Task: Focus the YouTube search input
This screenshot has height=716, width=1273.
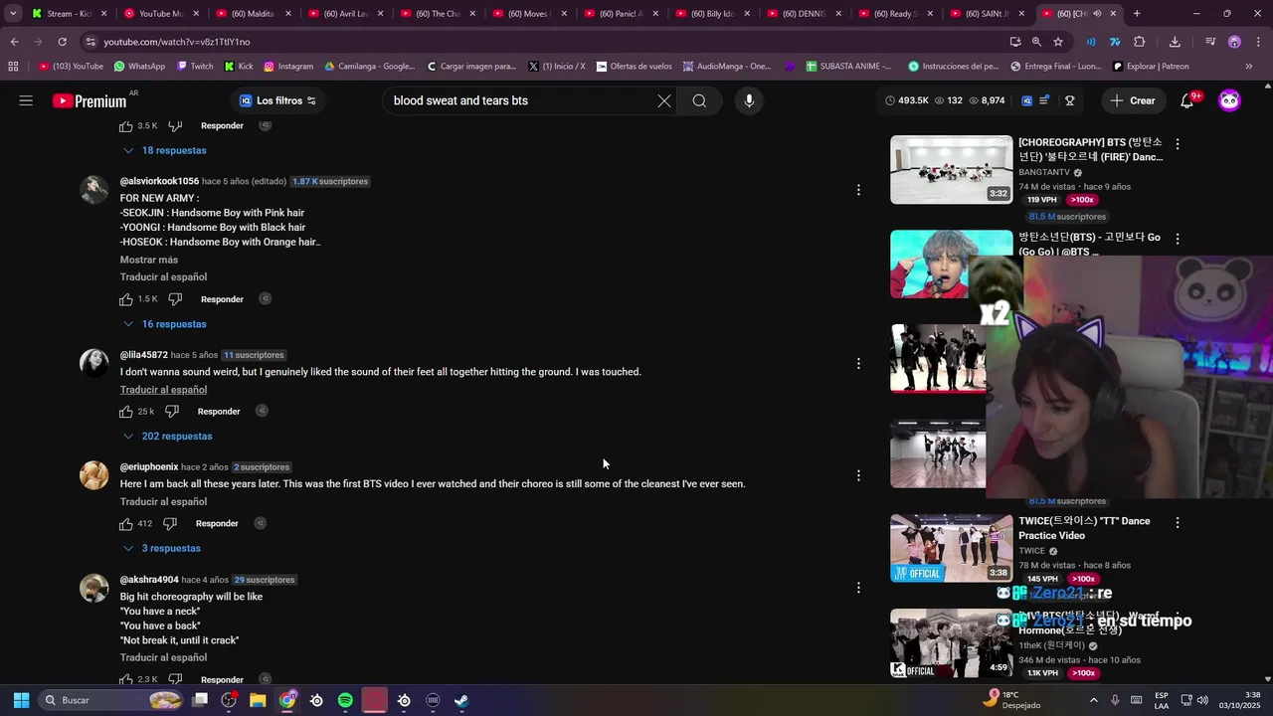Action: 517,100
